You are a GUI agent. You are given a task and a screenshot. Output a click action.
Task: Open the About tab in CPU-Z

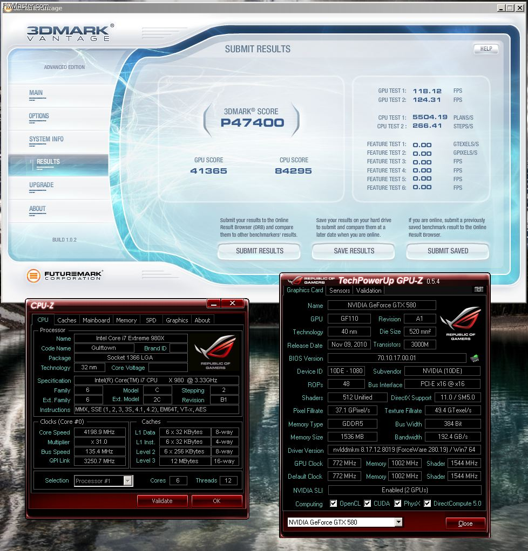coord(202,320)
